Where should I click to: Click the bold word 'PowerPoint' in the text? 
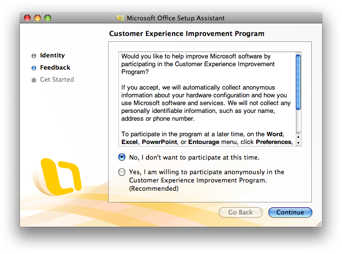tap(159, 142)
